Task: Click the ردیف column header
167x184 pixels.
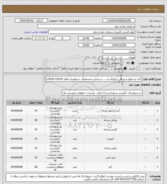Action: [157, 103]
